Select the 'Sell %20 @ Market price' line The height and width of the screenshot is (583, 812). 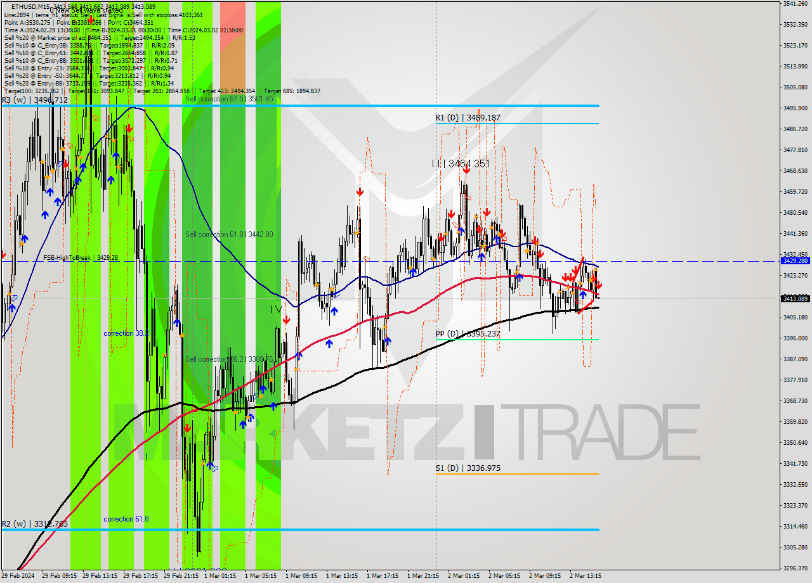point(98,37)
